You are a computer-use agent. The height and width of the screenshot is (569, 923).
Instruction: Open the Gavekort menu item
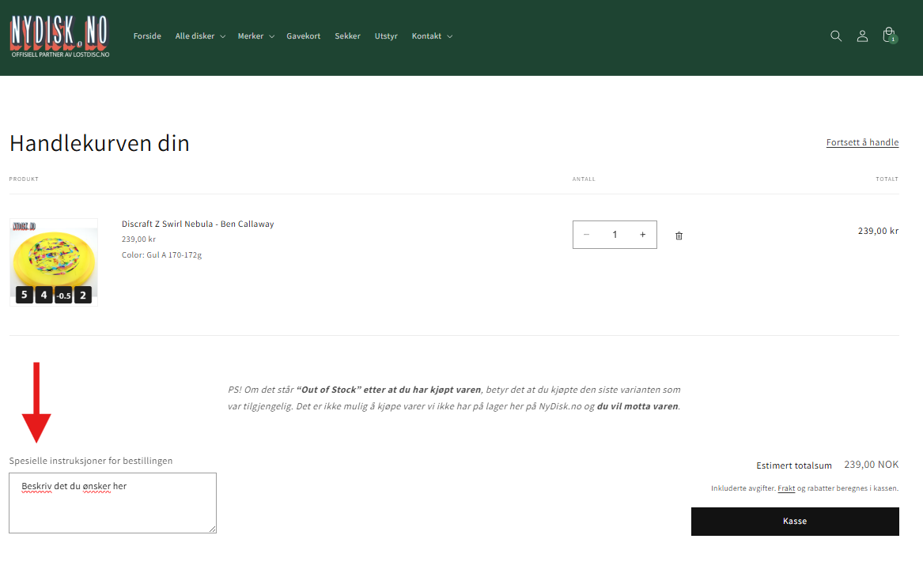(304, 36)
